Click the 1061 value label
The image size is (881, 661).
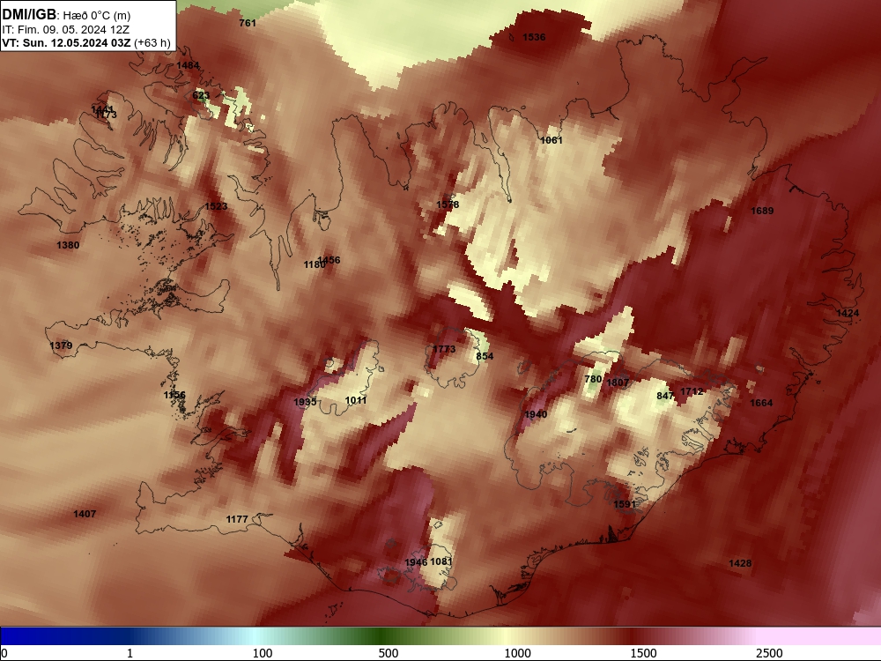tap(552, 140)
